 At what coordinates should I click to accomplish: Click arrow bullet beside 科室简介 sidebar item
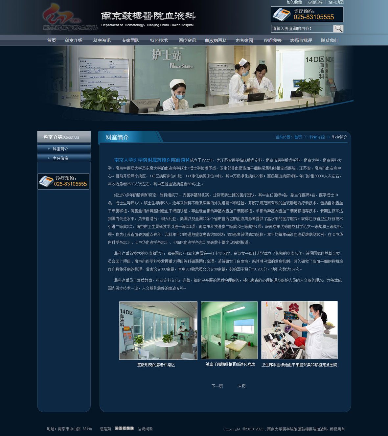pos(49,149)
